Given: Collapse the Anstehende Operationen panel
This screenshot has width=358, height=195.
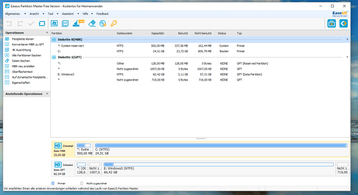Looking at the screenshot, I should tap(47, 94).
